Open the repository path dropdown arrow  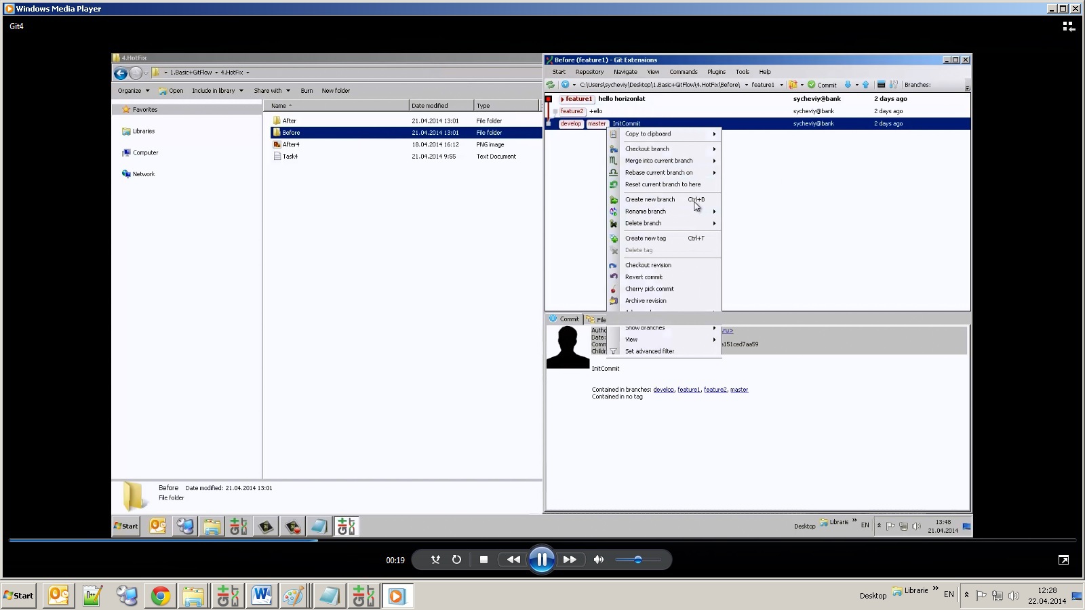click(746, 85)
